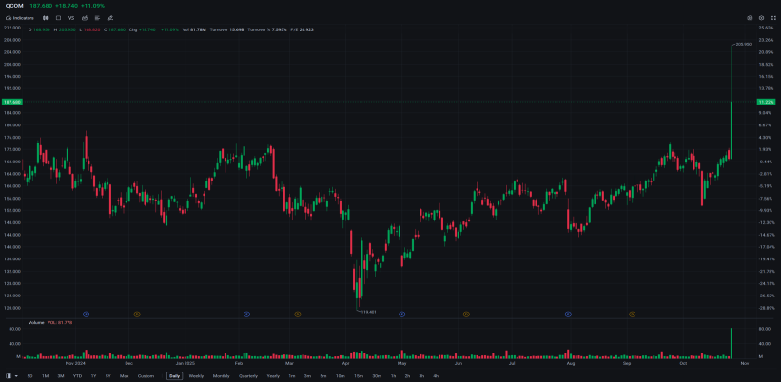Select the Max time range
This screenshot has width=781, height=382.
[x=125, y=376]
